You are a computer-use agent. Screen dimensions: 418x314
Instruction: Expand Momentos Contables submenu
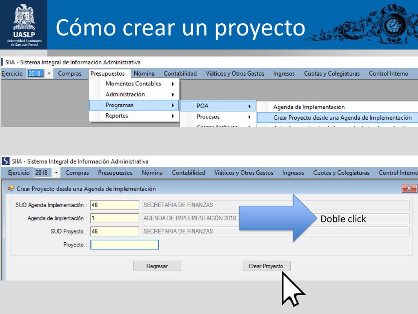(134, 83)
